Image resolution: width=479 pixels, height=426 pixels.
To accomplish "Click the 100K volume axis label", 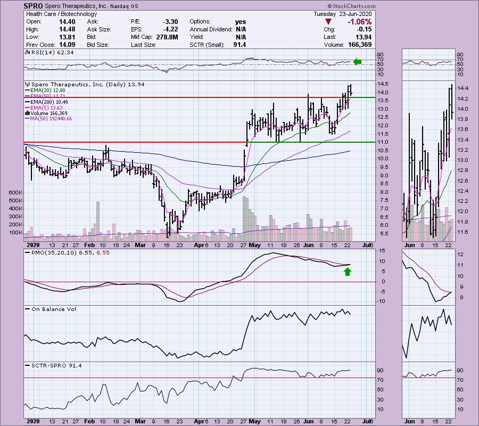I will point(16,233).
